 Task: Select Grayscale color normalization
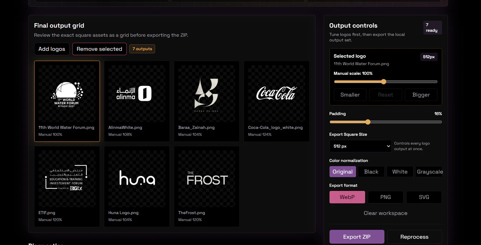pyautogui.click(x=429, y=172)
